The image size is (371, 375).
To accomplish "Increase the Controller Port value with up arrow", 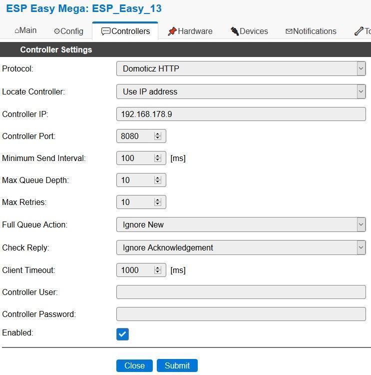I will click(158, 134).
